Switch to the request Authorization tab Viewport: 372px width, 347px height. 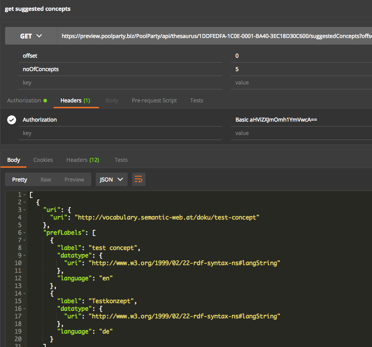coord(24,101)
